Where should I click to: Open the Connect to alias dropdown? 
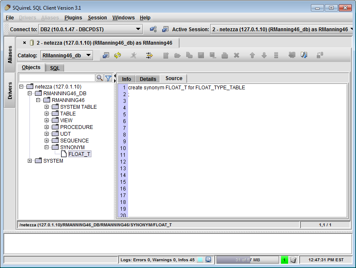coord(138,29)
